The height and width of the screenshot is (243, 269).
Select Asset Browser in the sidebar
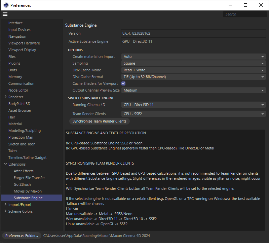[20, 110]
